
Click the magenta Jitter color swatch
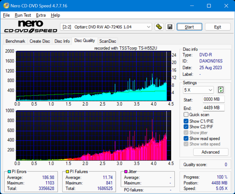pos(126,171)
